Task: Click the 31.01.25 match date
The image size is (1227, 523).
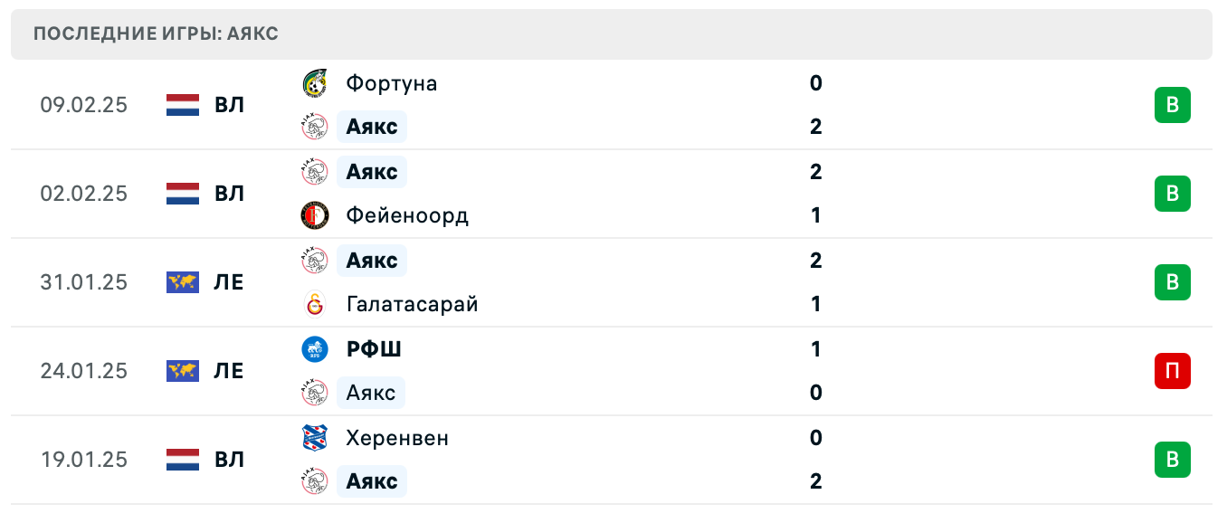Action: click(84, 282)
